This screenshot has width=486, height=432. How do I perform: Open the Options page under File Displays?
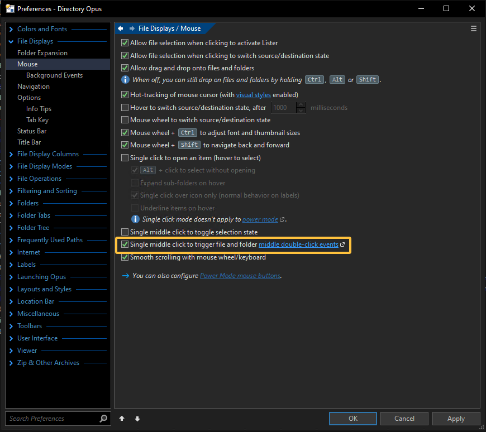(x=29, y=98)
